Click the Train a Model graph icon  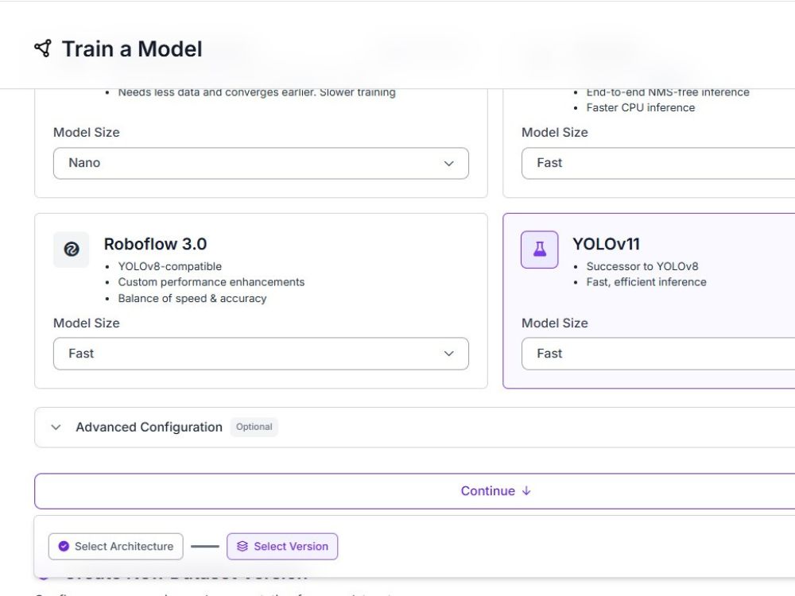[x=43, y=48]
